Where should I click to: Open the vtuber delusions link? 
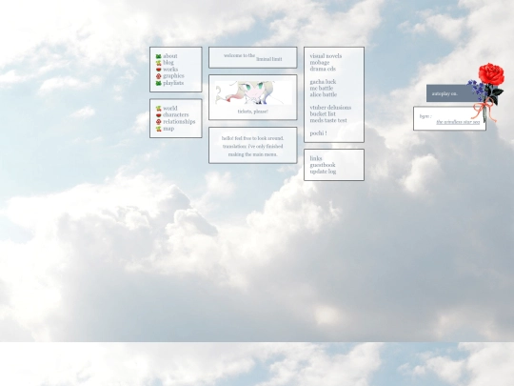[330, 108]
